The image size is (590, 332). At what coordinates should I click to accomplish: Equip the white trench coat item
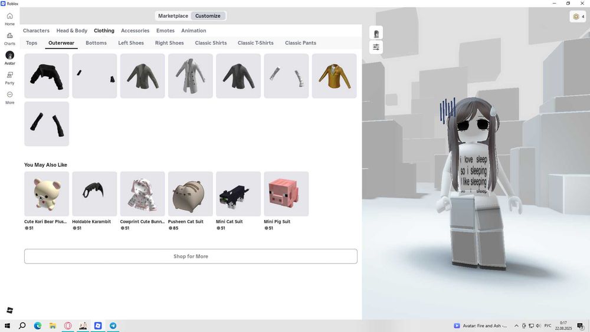[x=191, y=76]
